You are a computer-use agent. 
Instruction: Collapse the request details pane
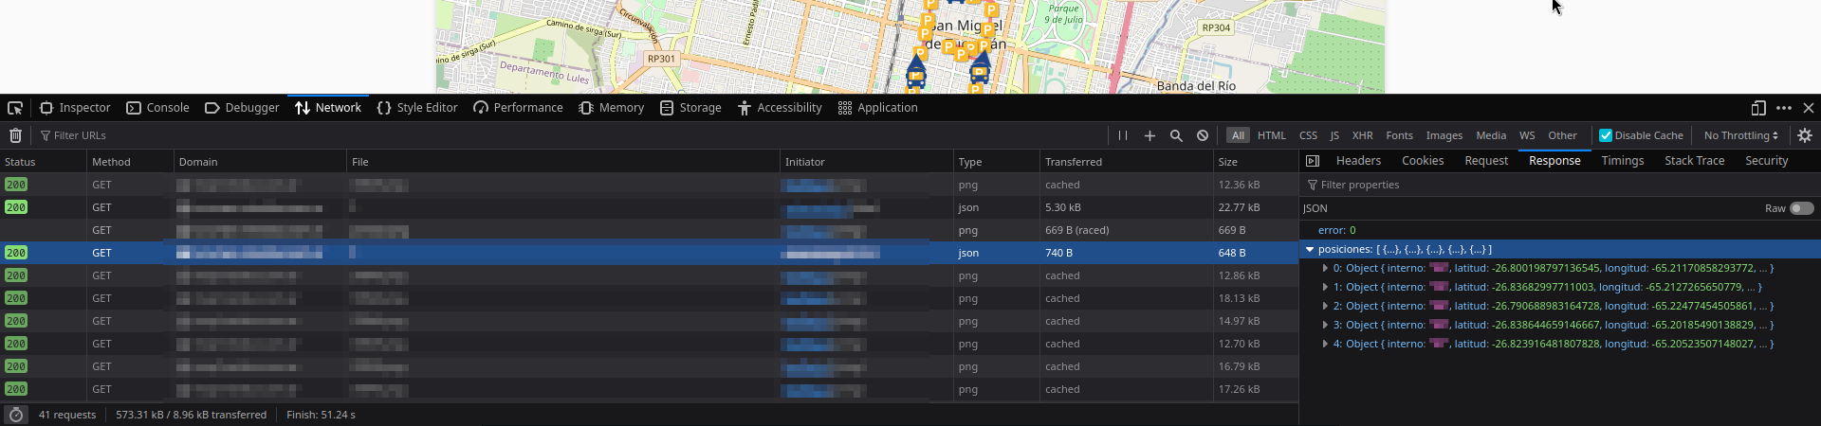1313,161
